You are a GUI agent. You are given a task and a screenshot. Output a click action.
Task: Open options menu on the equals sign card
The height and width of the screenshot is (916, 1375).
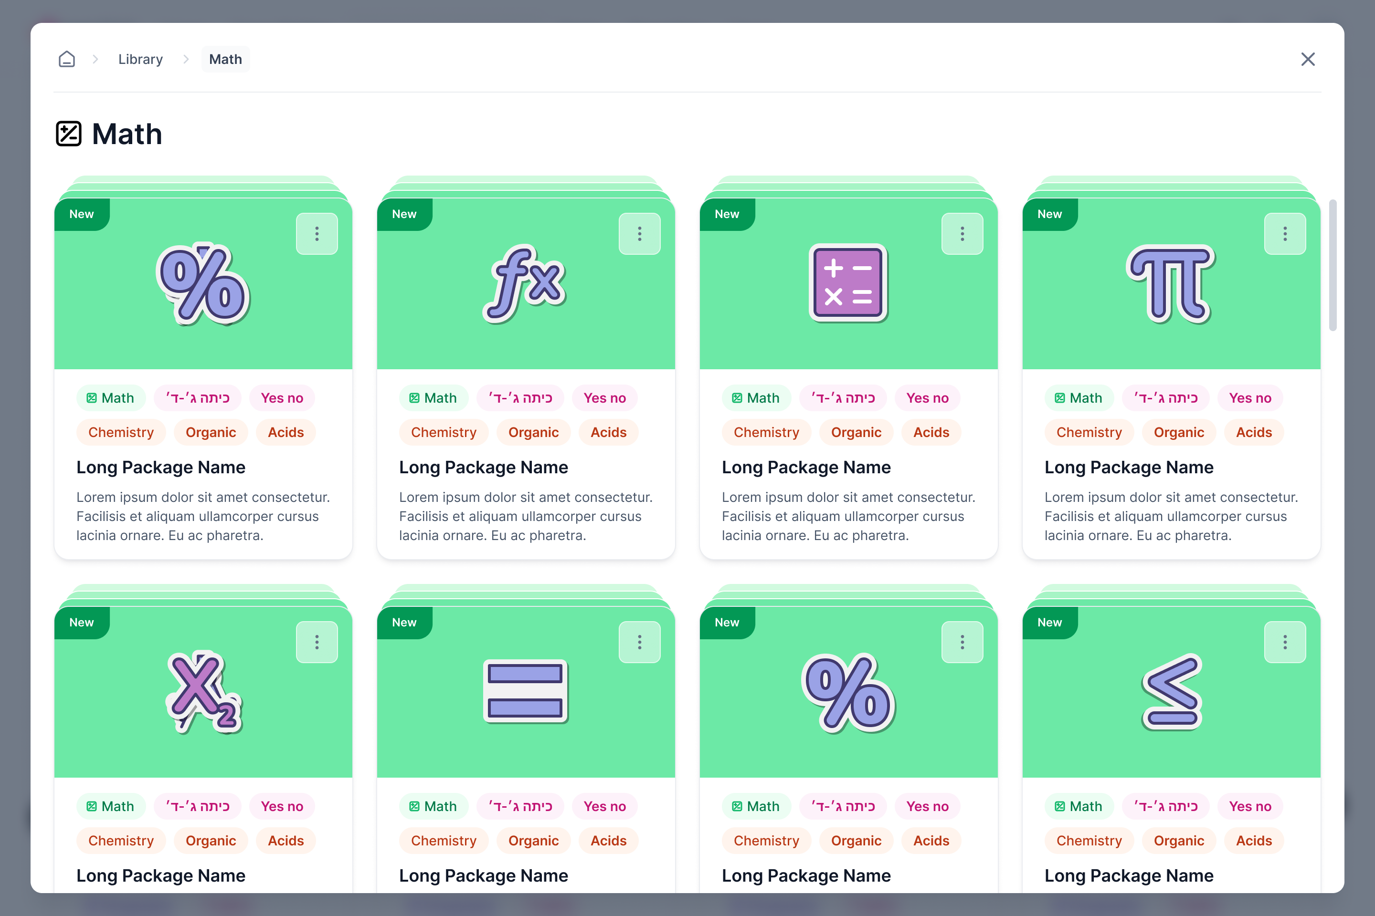pyautogui.click(x=640, y=642)
